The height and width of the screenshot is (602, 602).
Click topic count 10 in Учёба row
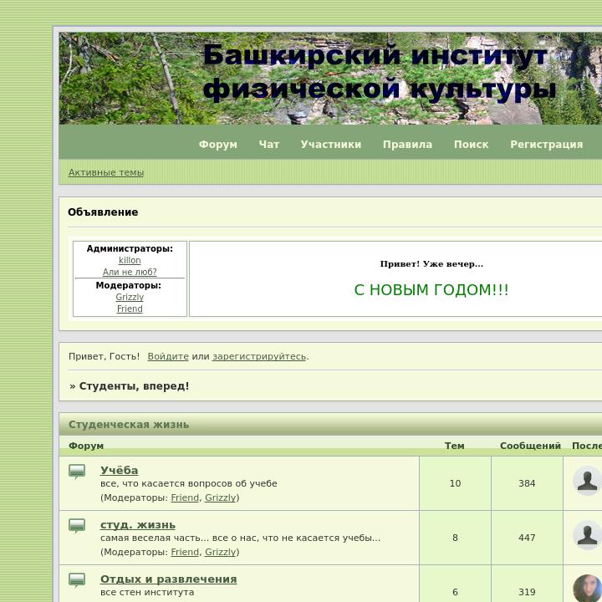point(456,483)
